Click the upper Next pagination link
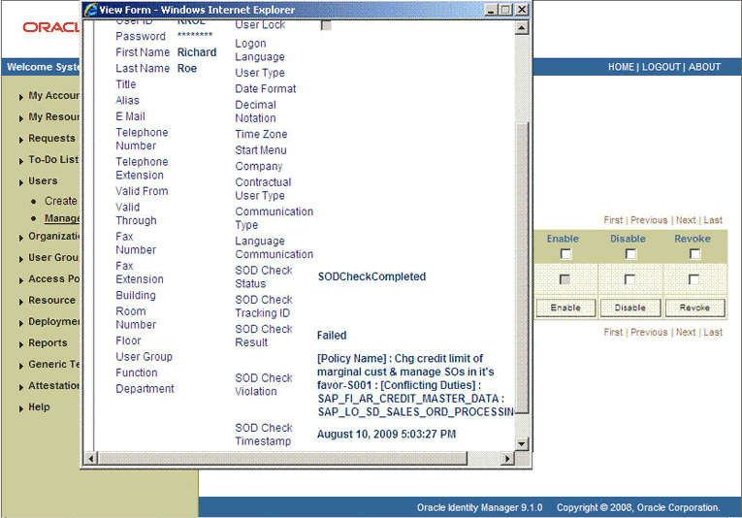Image resolution: width=742 pixels, height=518 pixels. (686, 220)
